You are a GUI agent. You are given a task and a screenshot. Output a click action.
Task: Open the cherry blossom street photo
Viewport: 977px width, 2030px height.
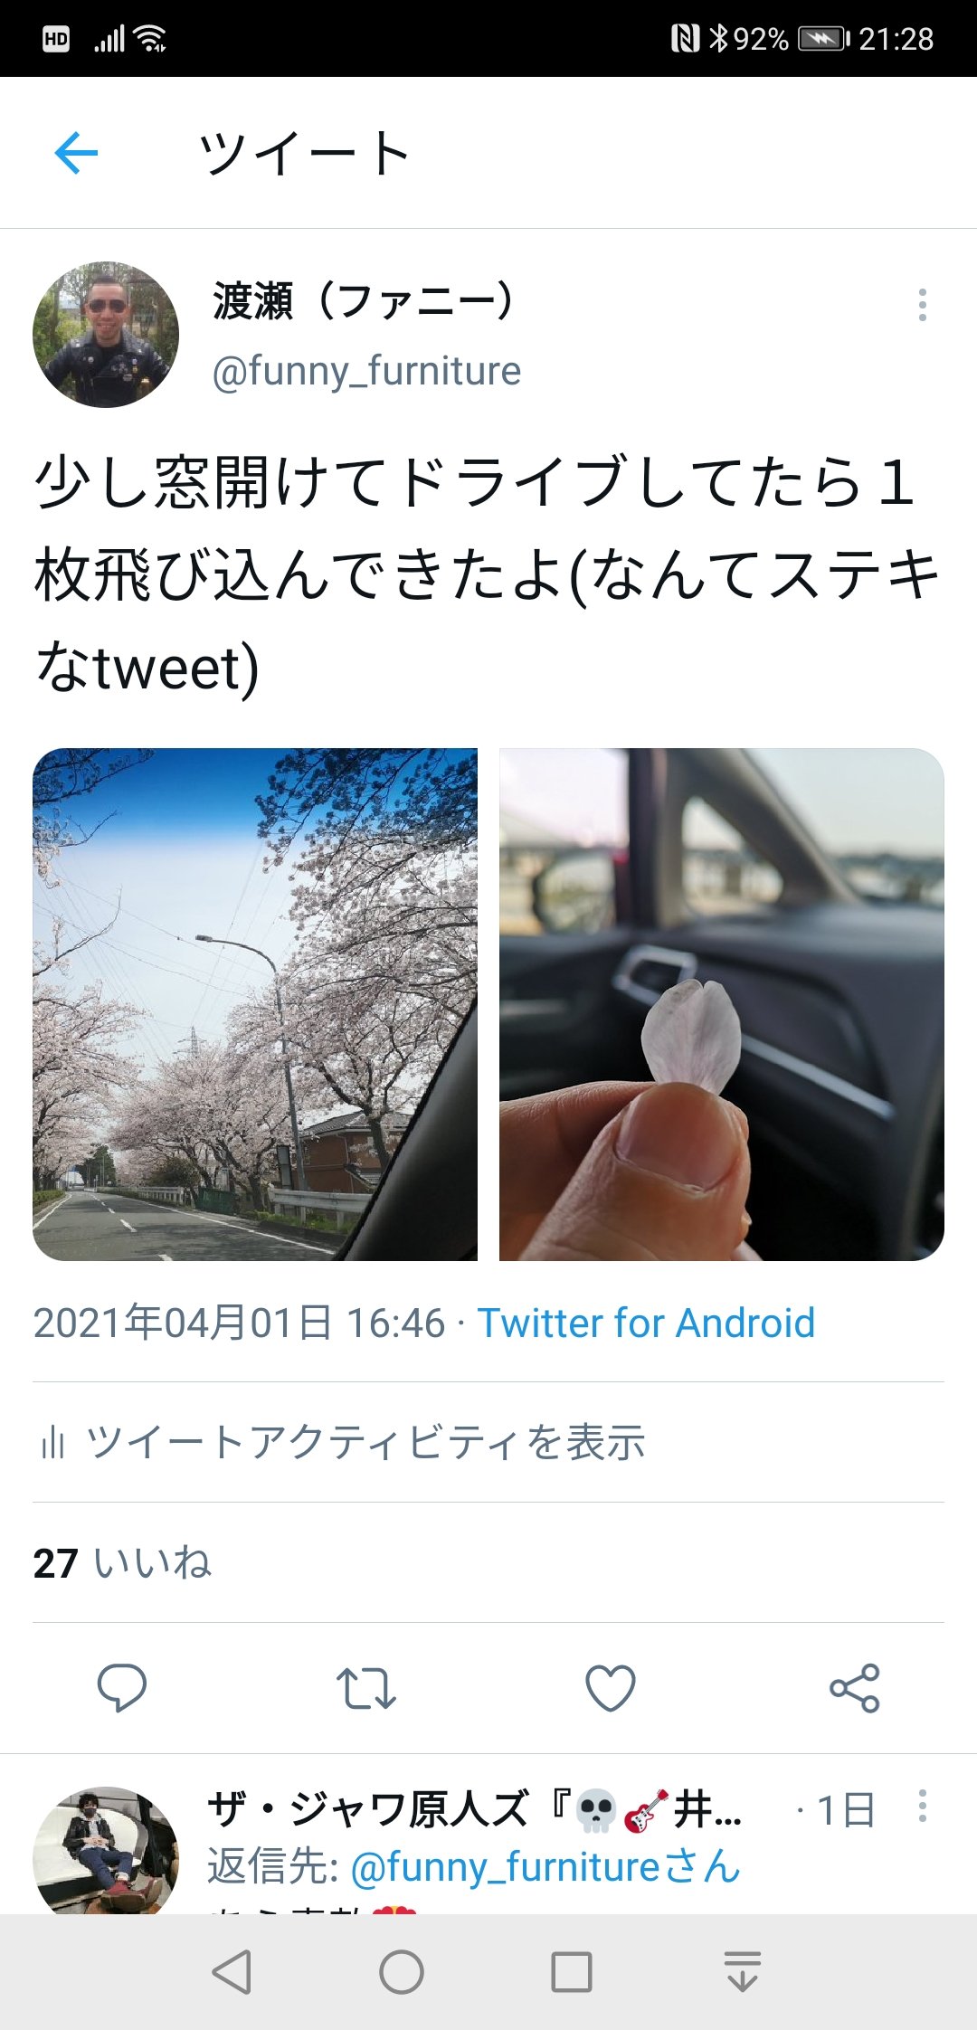[255, 1004]
